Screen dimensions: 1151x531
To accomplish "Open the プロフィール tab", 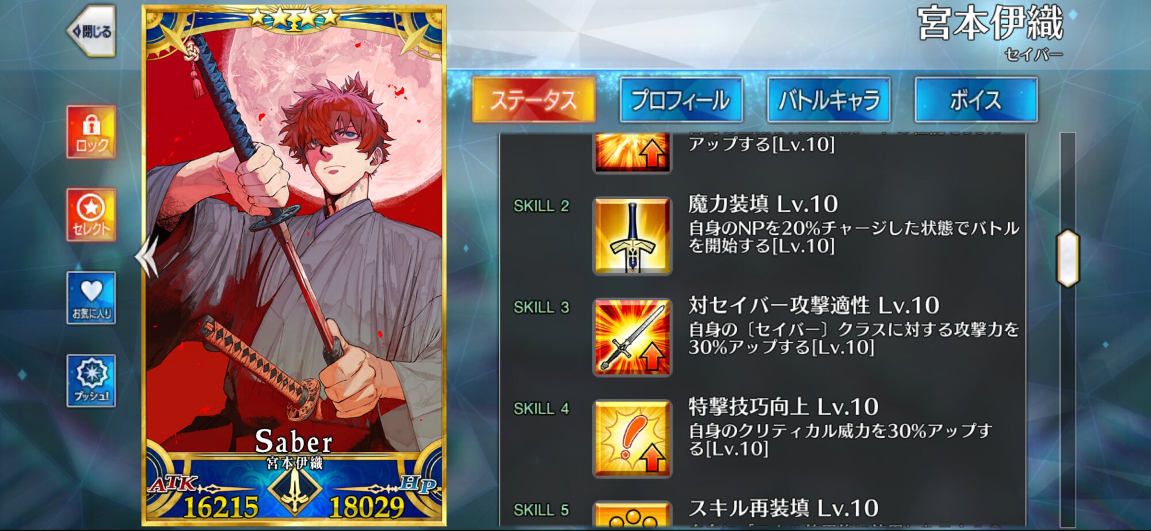I will click(681, 100).
